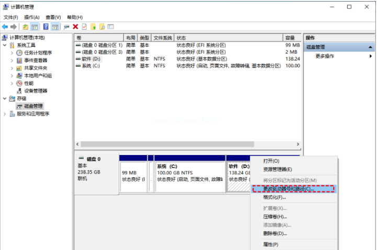Image resolution: width=377 pixels, height=250 pixels.
Task: Click the up one level folder icon
Action: point(25,27)
